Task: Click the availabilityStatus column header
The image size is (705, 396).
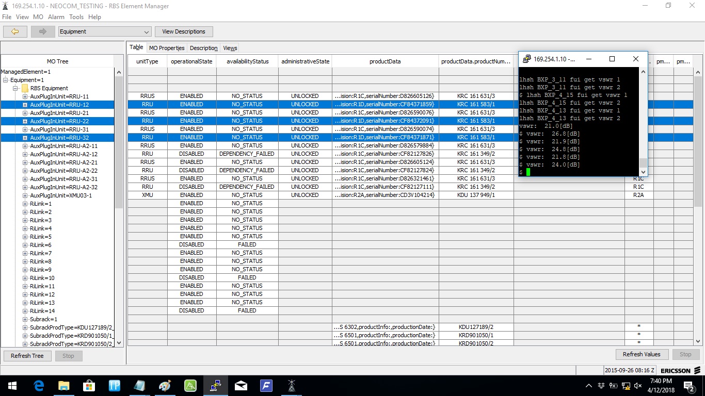Action: 247,61
